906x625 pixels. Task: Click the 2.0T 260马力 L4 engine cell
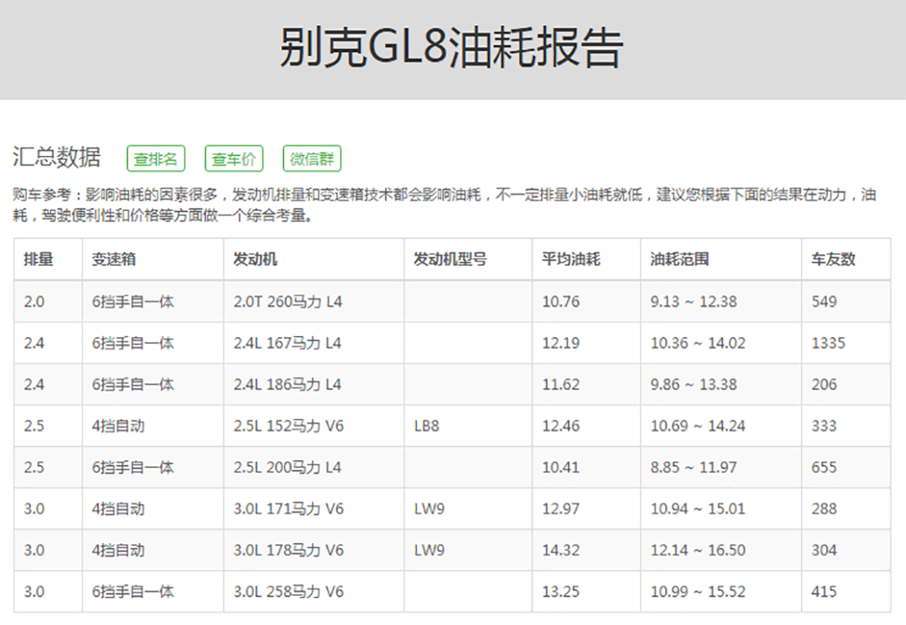click(288, 302)
